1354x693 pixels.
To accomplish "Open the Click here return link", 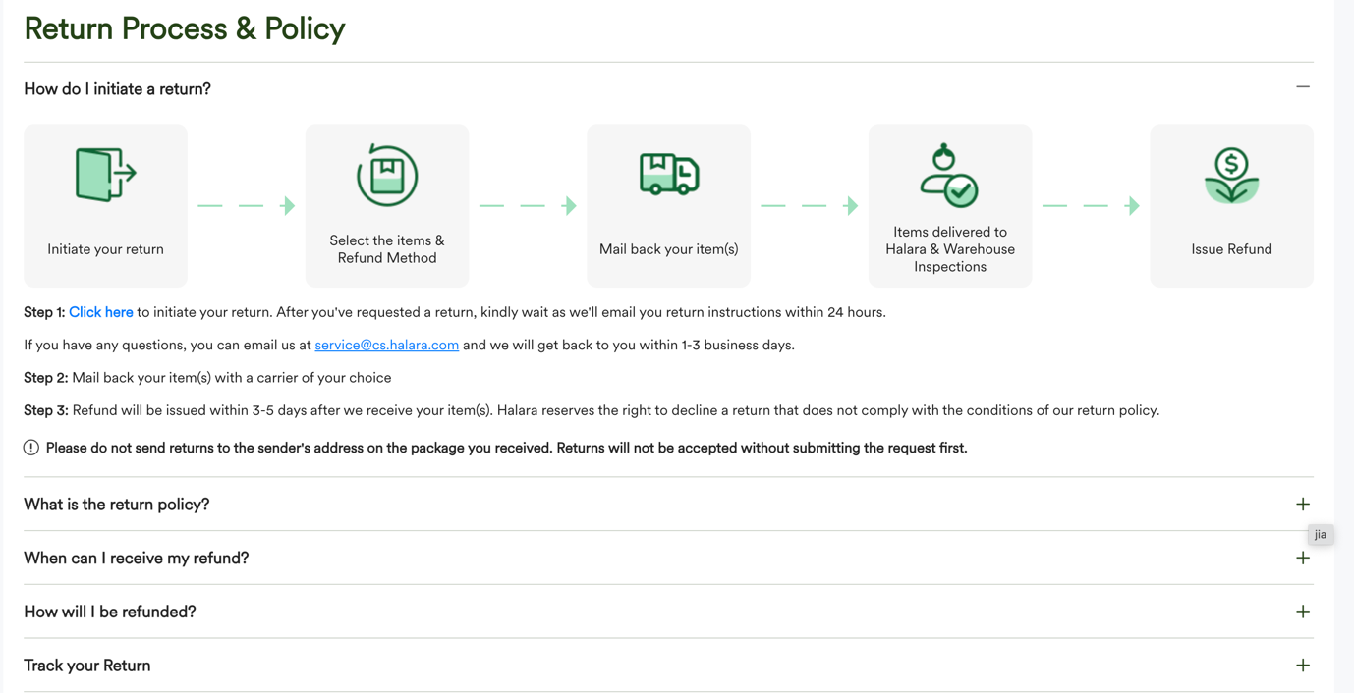I will (x=101, y=312).
